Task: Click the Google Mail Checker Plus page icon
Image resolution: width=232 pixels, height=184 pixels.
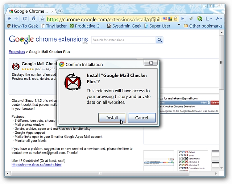Action: [16, 66]
